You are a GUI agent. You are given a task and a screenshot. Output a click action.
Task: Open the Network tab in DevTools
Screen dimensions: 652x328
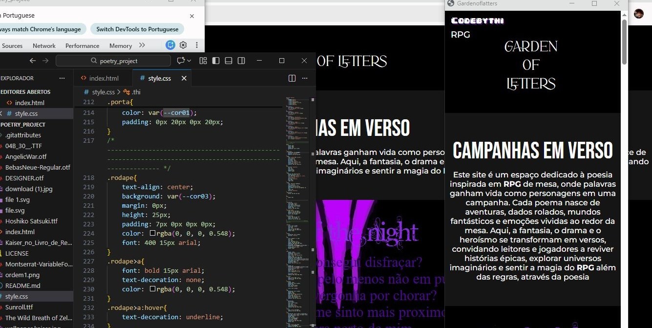44,45
